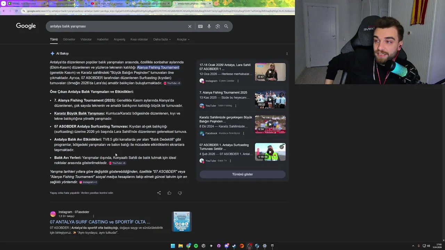Show hidden system tray icons
Image resolution: width=445 pixels, height=250 pixels.
[413, 246]
